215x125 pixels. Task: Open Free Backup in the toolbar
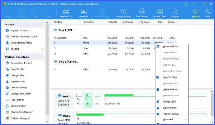[142, 13]
